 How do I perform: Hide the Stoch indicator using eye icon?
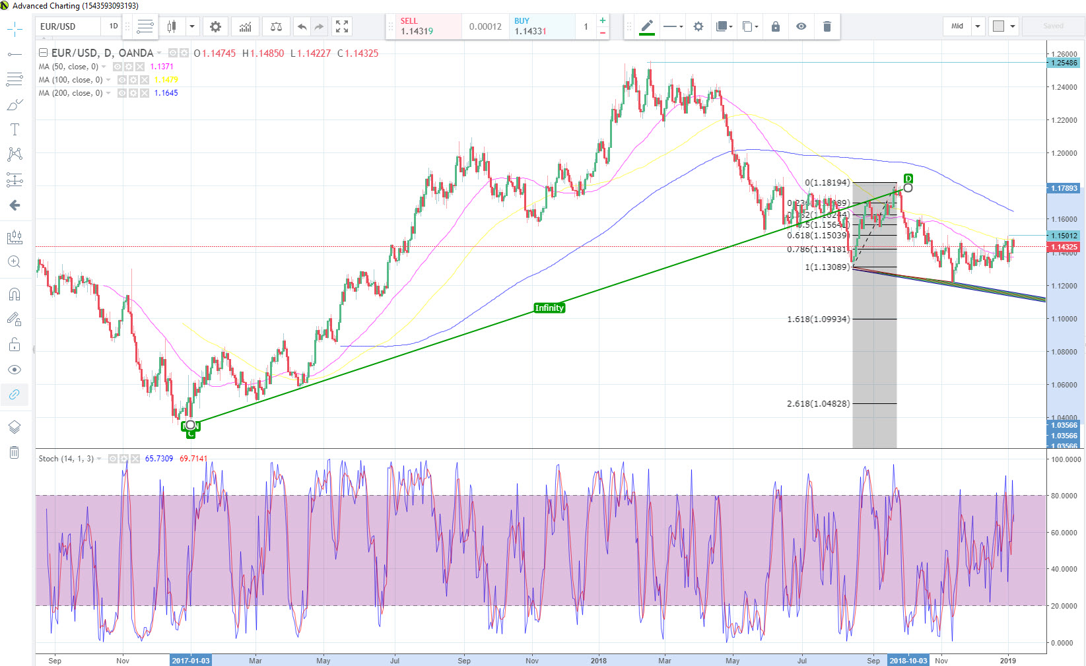[113, 459]
